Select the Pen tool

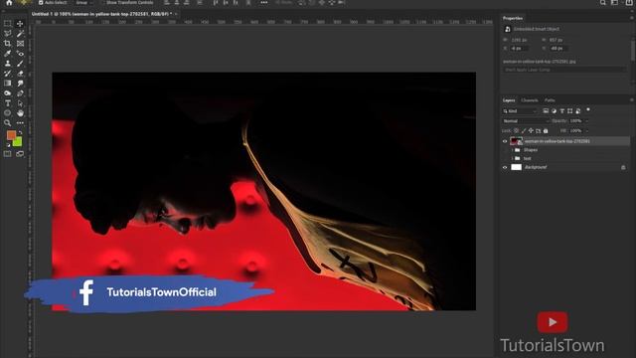click(20, 92)
